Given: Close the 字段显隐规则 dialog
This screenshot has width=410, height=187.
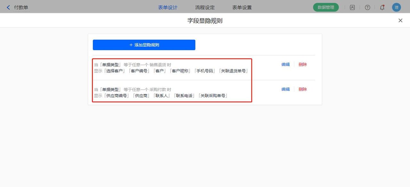Looking at the screenshot, I should tap(400, 20).
